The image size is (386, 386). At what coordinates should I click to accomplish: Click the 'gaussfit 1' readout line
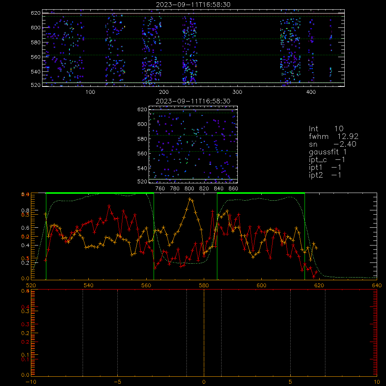pos(328,152)
